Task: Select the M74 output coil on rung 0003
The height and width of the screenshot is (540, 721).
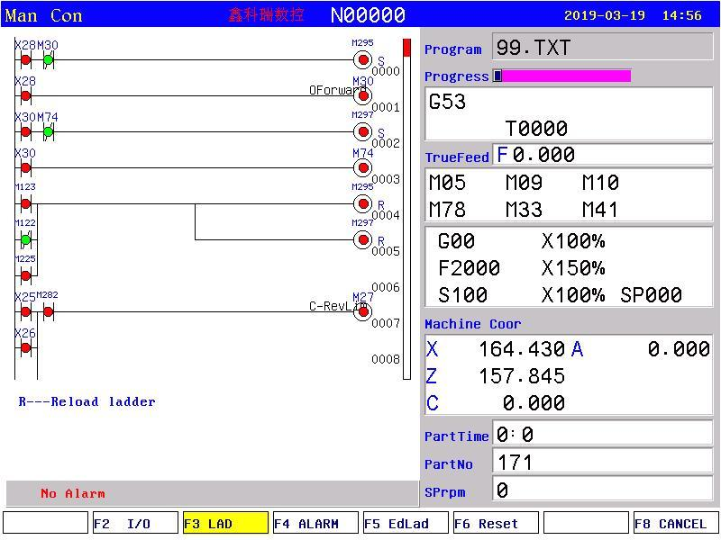Action: [x=363, y=167]
